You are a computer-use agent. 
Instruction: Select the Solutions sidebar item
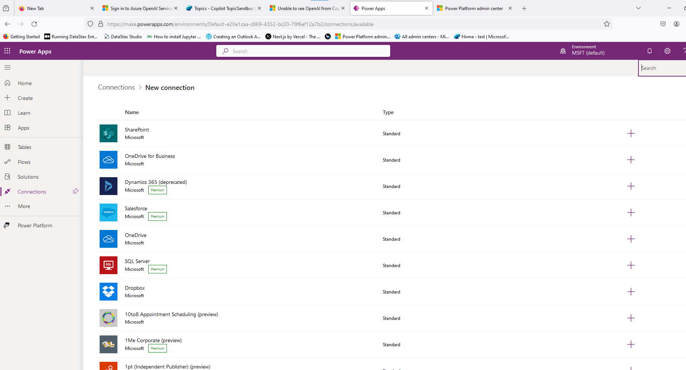[28, 176]
